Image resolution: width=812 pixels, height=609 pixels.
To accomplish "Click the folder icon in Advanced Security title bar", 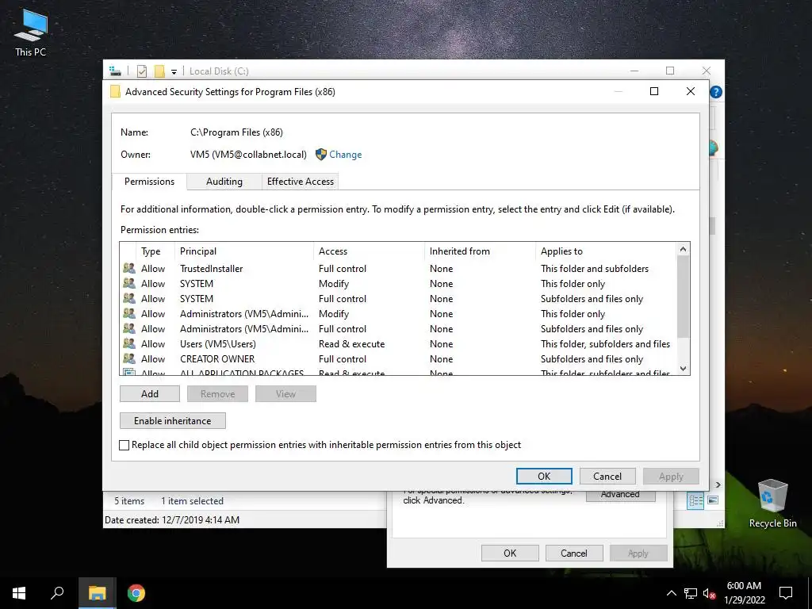I will [x=115, y=92].
